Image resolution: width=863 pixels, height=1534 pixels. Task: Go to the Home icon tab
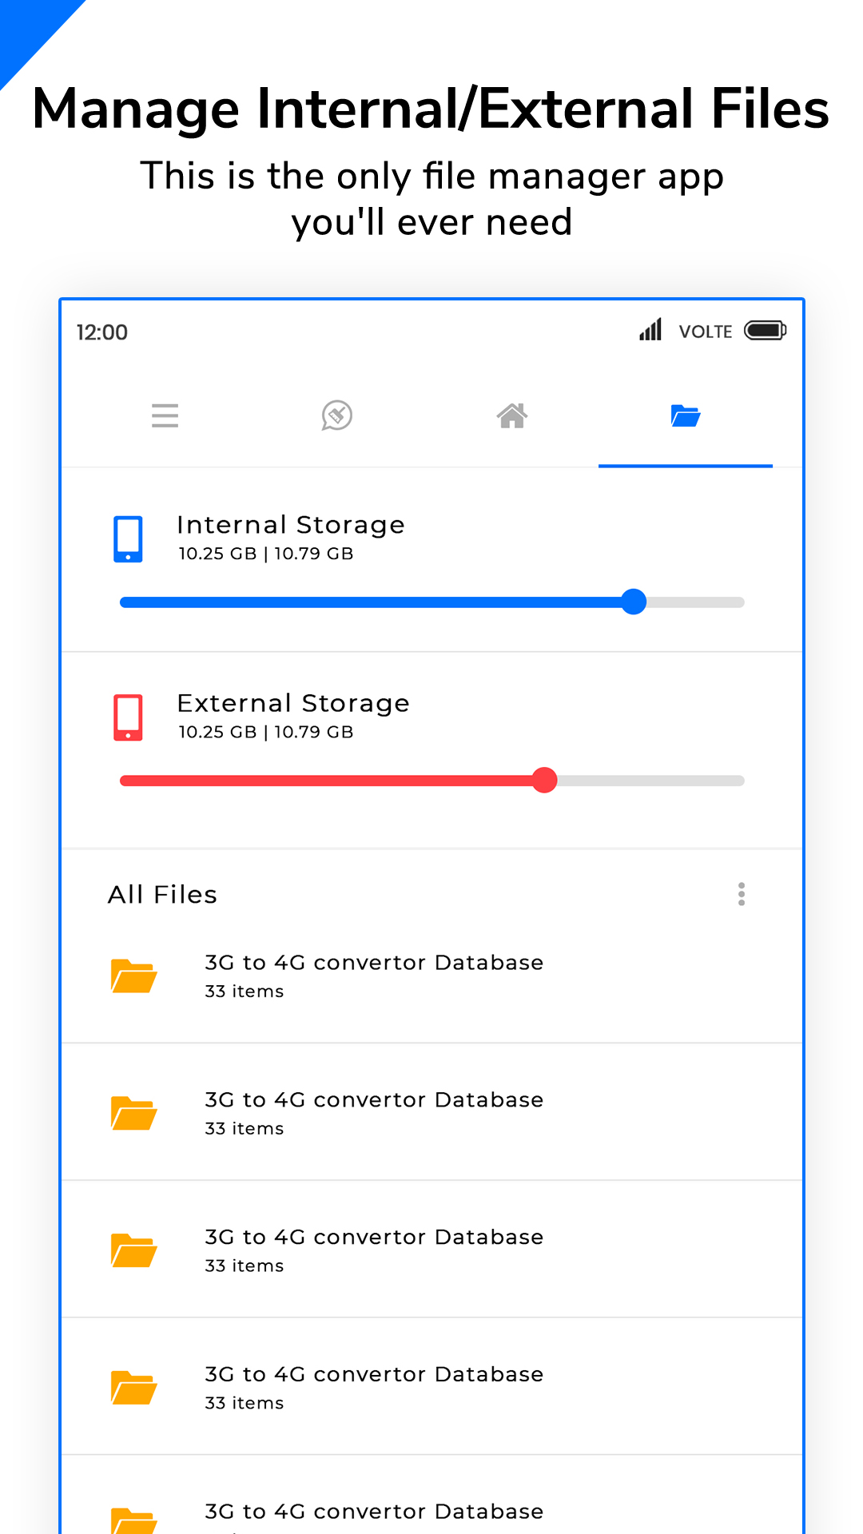pyautogui.click(x=511, y=415)
